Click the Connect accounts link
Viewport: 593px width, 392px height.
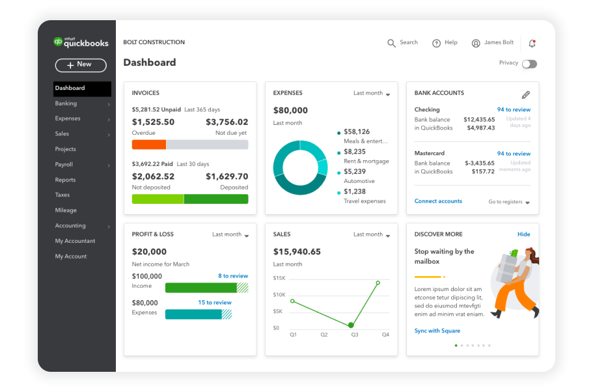point(438,201)
